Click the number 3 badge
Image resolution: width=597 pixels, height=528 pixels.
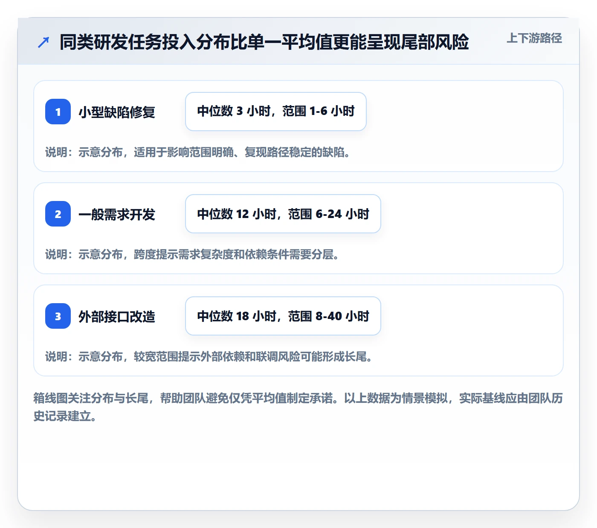(x=58, y=316)
